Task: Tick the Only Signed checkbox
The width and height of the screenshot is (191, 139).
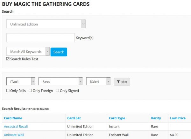Action: pos(58,91)
